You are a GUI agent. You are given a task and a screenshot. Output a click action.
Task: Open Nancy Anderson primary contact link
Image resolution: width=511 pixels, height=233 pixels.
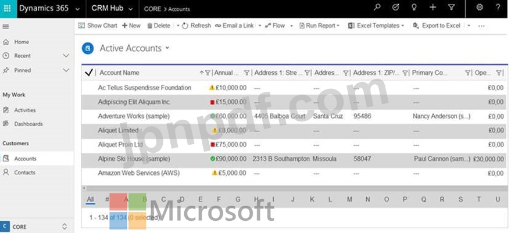pyautogui.click(x=442, y=116)
